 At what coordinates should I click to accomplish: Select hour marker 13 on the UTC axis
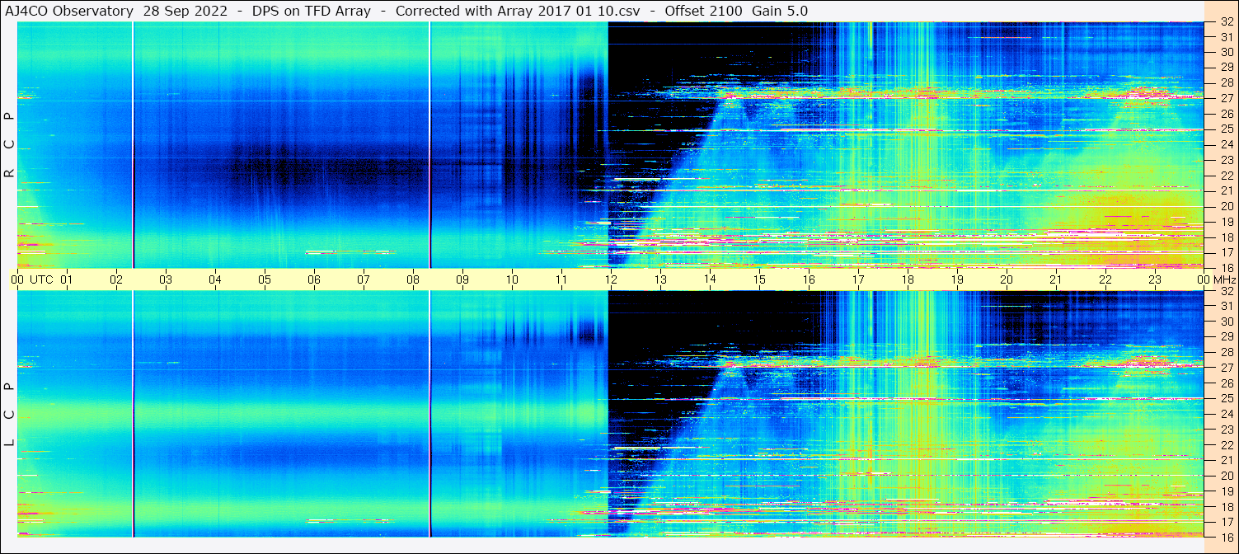660,279
